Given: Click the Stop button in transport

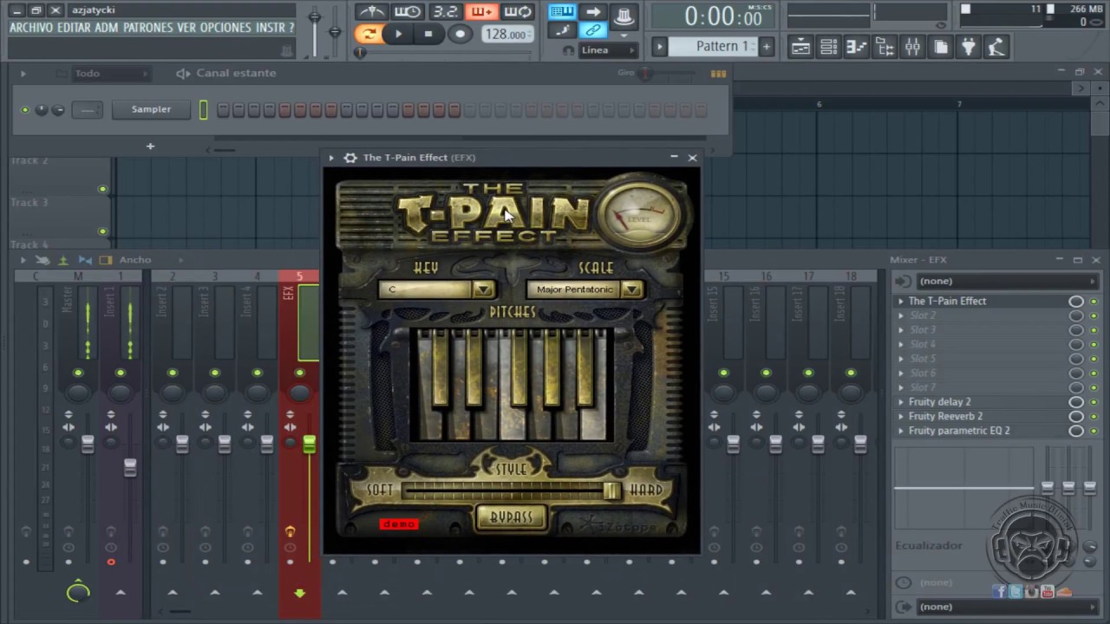Looking at the screenshot, I should 428,34.
